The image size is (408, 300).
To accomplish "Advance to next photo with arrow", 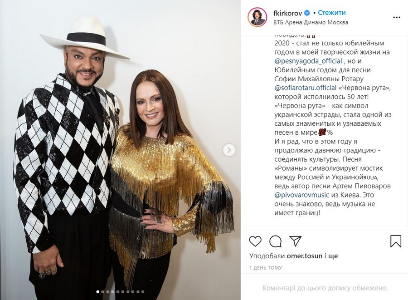I will (229, 150).
